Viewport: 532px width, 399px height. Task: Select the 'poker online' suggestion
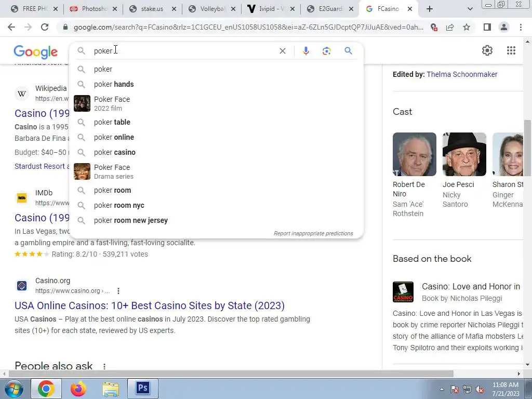pos(216,137)
